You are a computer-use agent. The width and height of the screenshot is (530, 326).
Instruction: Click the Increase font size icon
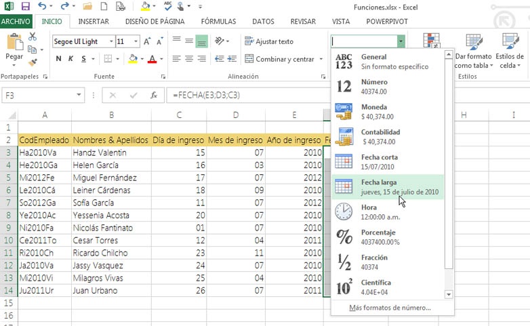[145, 41]
